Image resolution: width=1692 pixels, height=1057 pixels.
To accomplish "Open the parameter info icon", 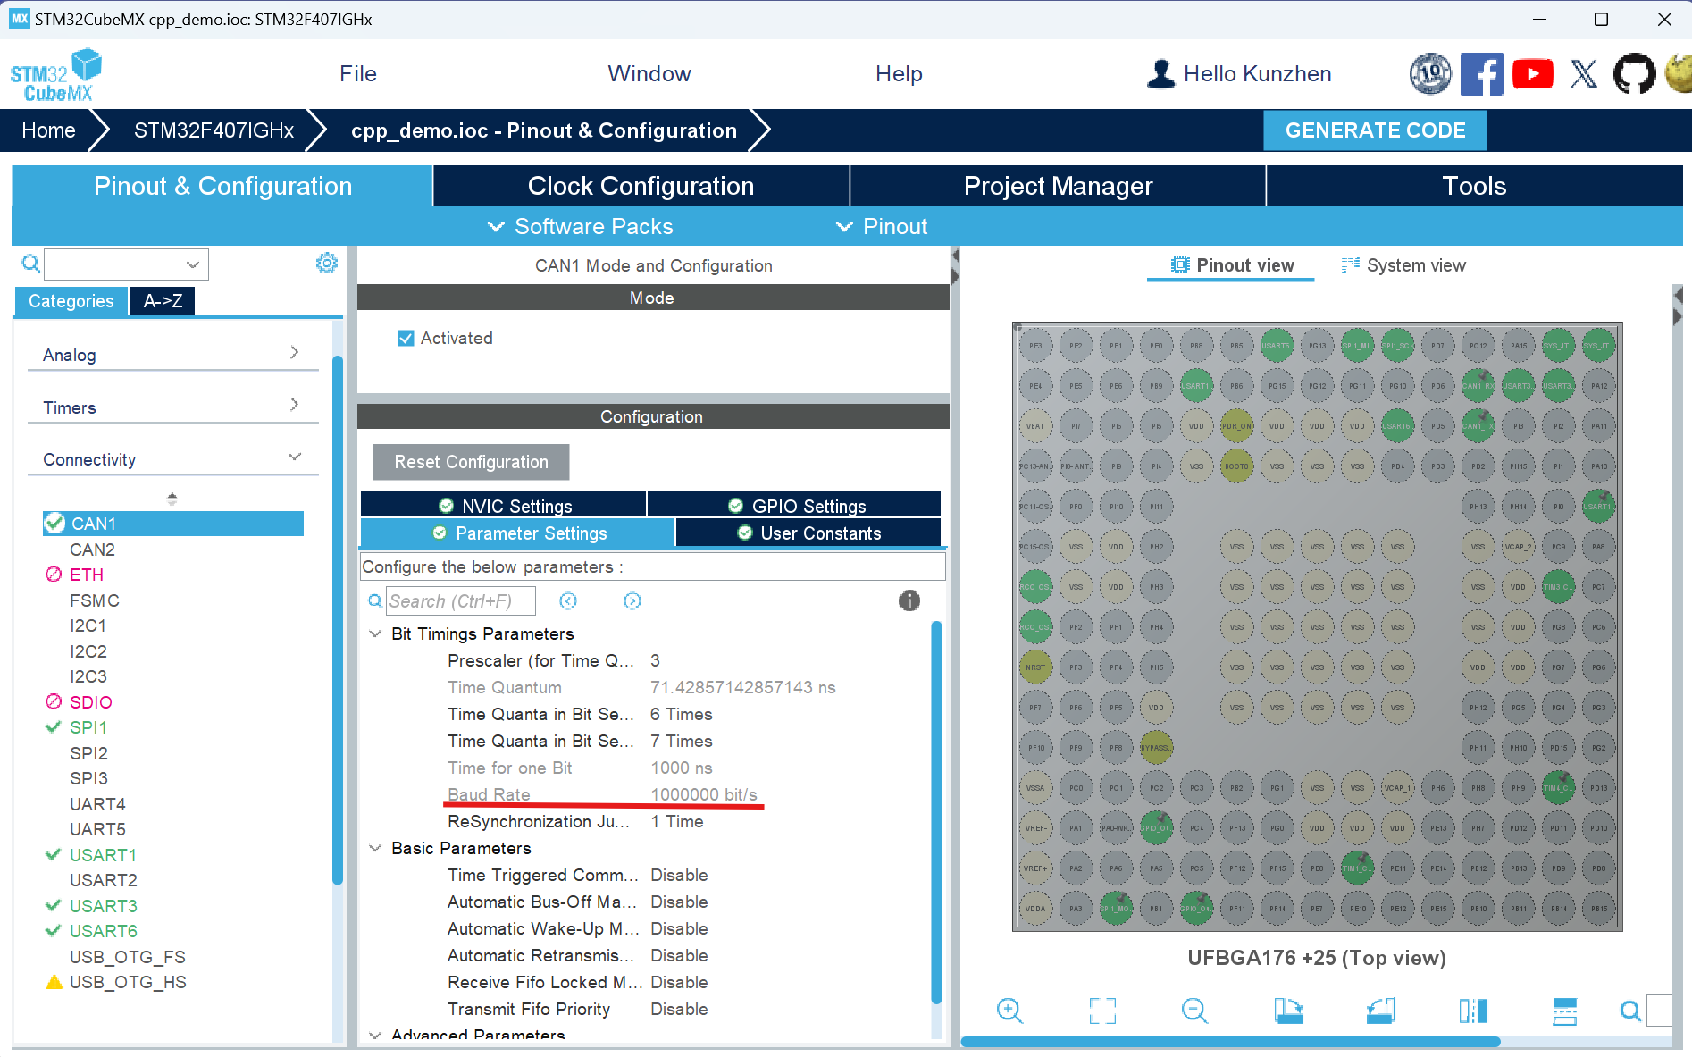I will pos(909,600).
